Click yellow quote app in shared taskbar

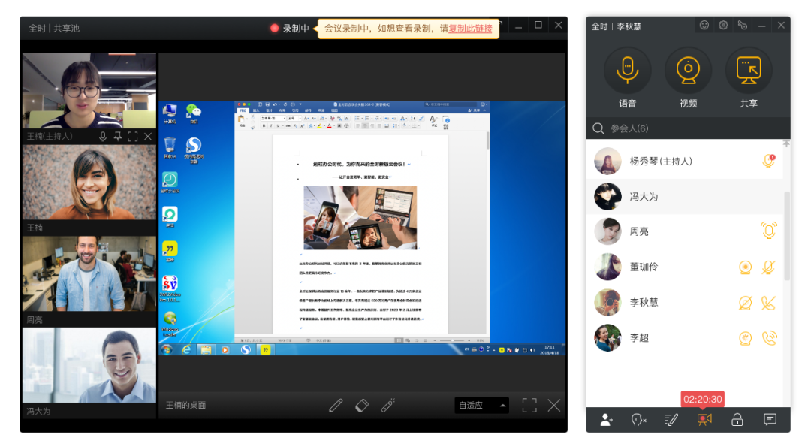pyautogui.click(x=265, y=350)
